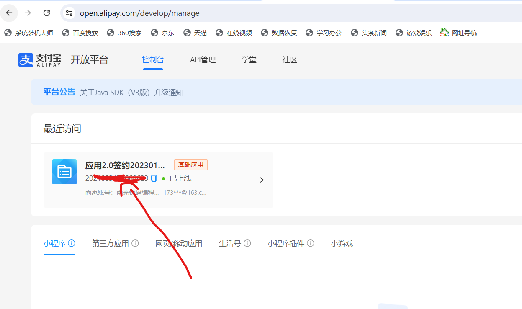The height and width of the screenshot is (309, 522).
Task: Open the API管理 navigation item
Action: [203, 60]
